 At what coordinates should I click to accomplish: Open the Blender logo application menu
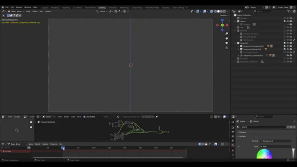pyautogui.click(x=3, y=7)
